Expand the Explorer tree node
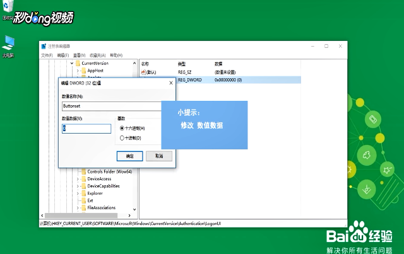 coord(78,193)
